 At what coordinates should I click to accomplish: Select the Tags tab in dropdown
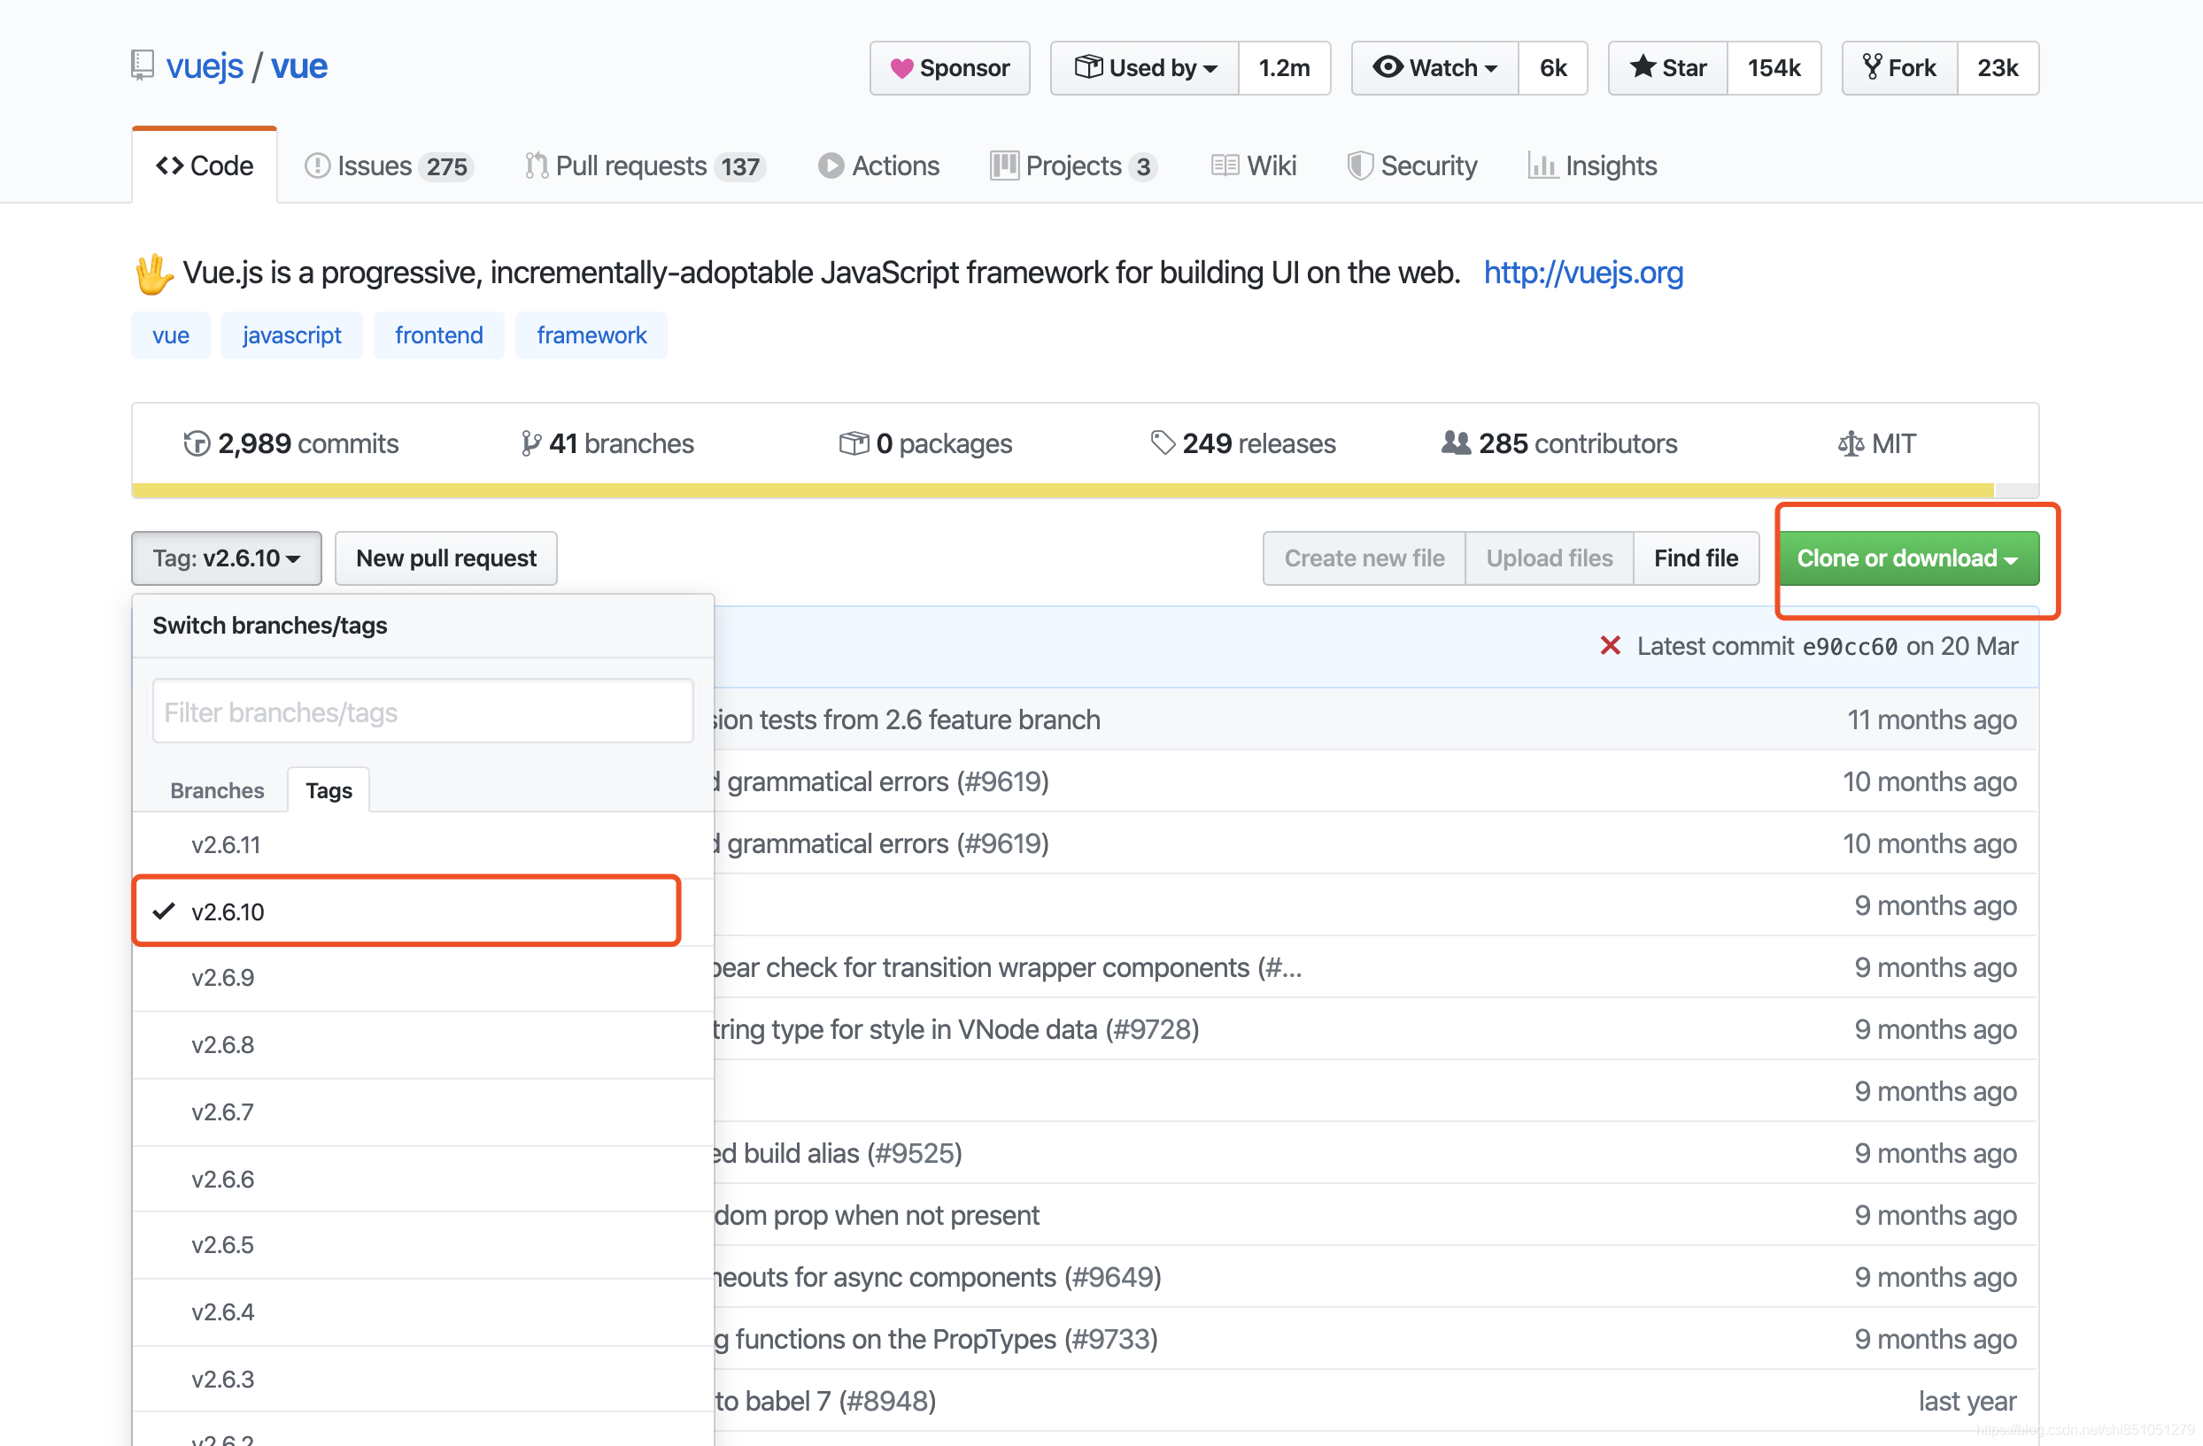point(329,790)
